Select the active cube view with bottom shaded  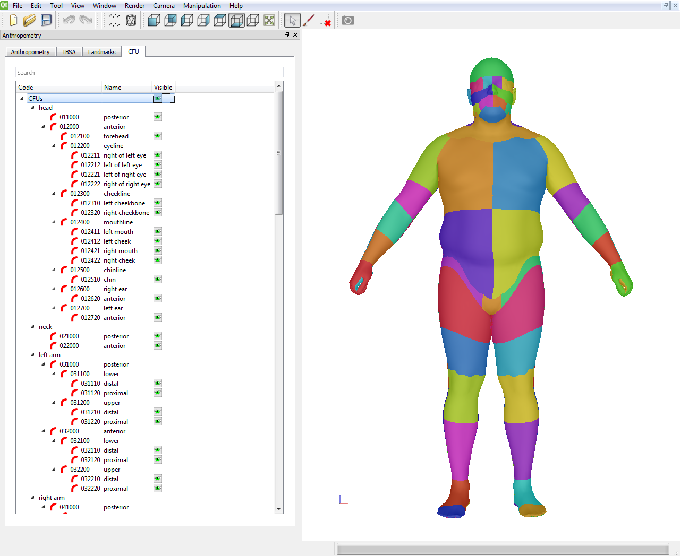click(236, 20)
